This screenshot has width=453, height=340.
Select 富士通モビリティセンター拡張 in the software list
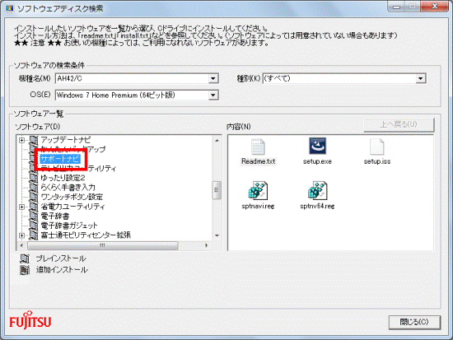86,235
